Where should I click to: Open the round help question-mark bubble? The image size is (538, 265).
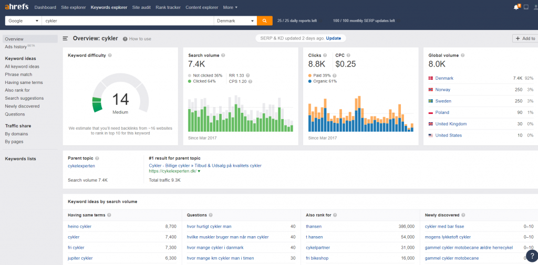coord(532,256)
